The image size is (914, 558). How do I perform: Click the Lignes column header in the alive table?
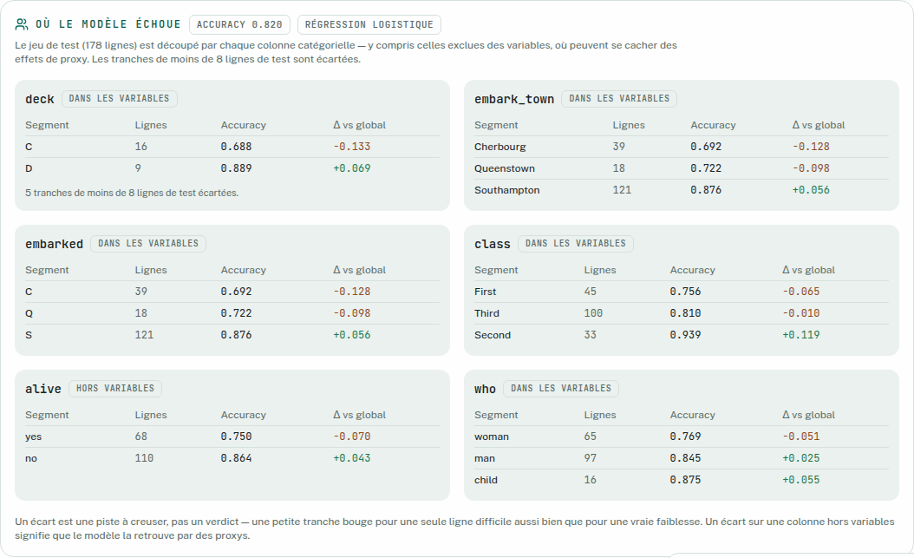(x=151, y=415)
